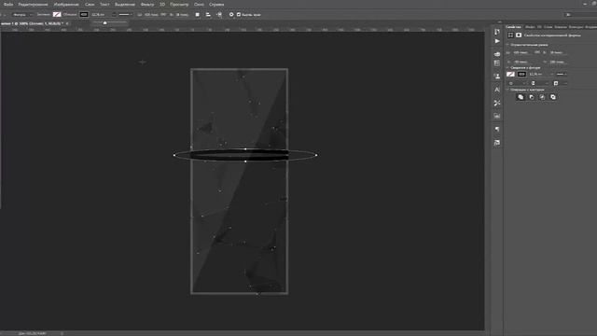The height and width of the screenshot is (336, 597).
Task: Close the open document tab
Action: pyautogui.click(x=67, y=23)
